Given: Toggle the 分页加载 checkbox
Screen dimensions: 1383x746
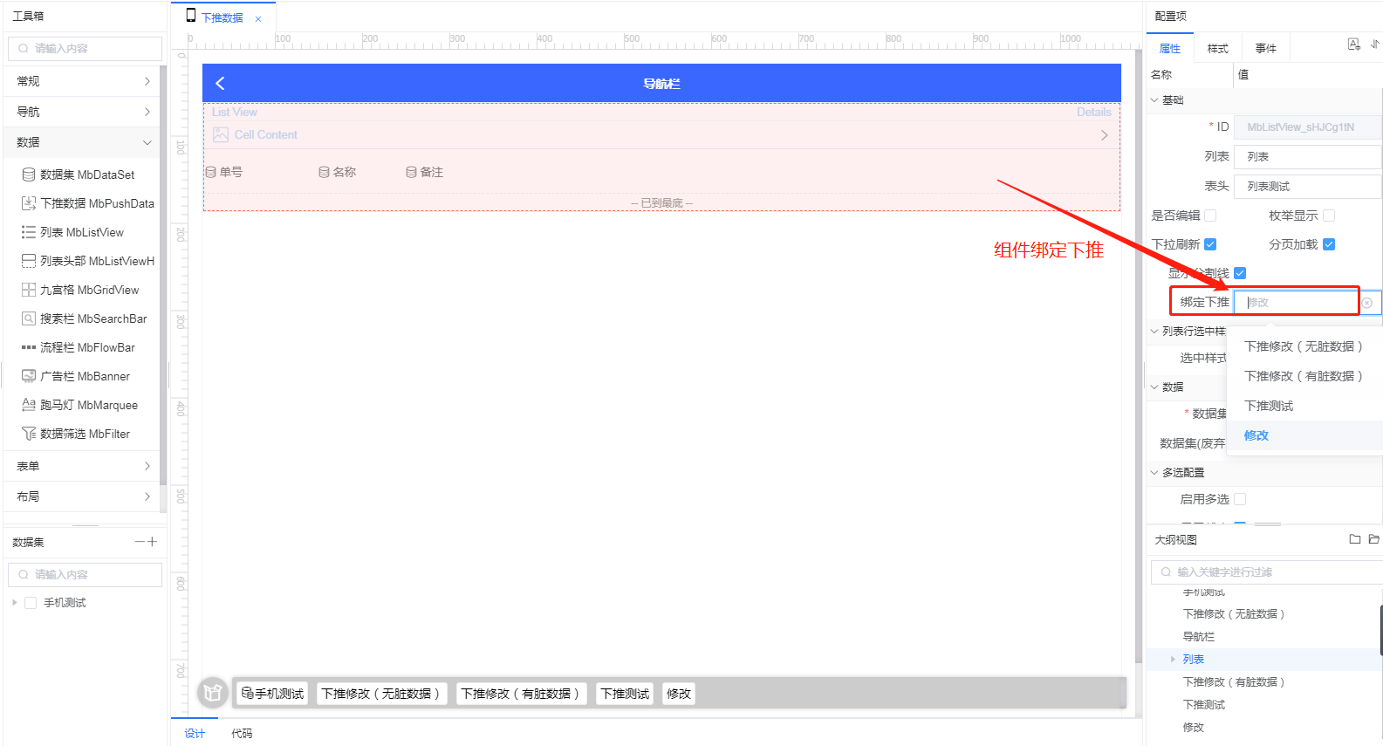Looking at the screenshot, I should click(x=1329, y=244).
